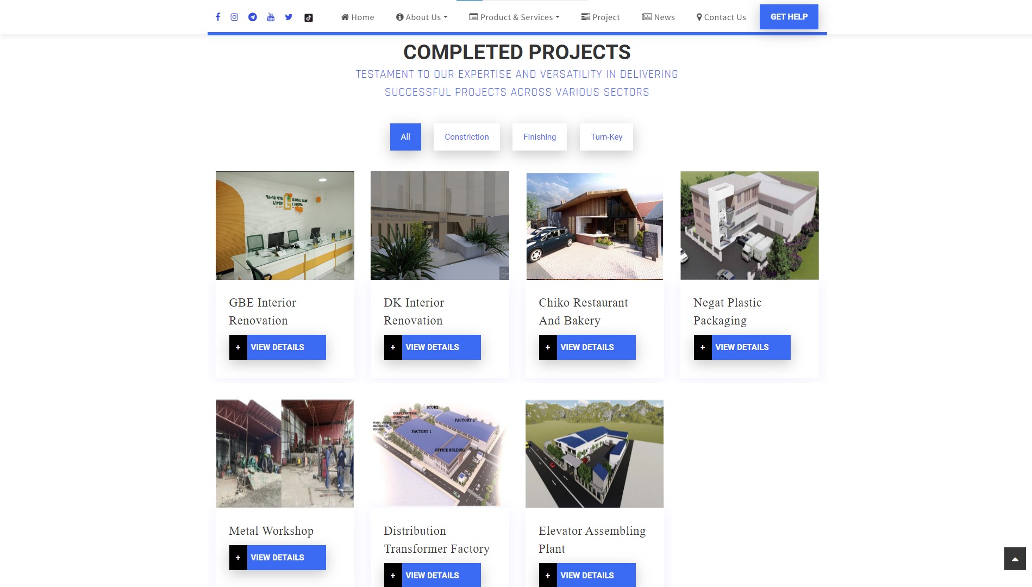View details for Chiko Restaurant And Bakery
The image size is (1032, 587).
[x=587, y=347]
